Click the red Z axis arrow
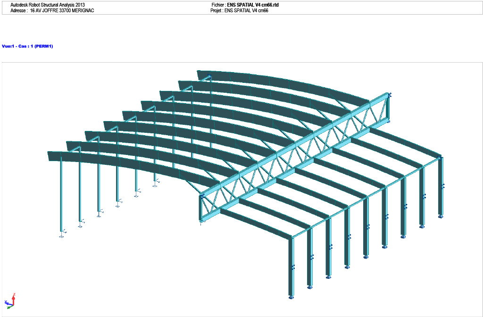483x317 pixels. (14, 297)
